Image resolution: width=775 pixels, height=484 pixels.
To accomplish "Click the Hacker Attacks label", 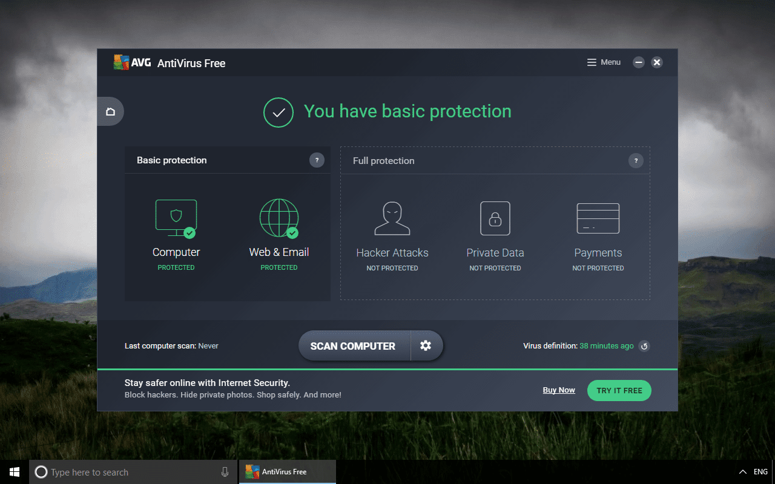I will pyautogui.click(x=392, y=253).
